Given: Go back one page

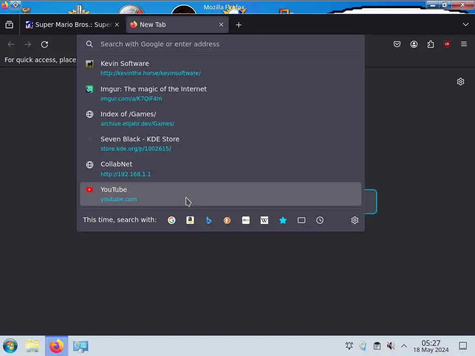Looking at the screenshot, I should pos(11,44).
